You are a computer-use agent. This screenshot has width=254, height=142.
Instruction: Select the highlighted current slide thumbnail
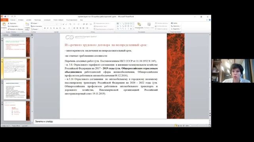17,68
